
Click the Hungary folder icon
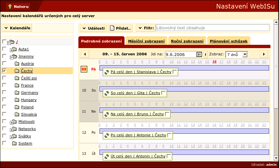pos(17,100)
